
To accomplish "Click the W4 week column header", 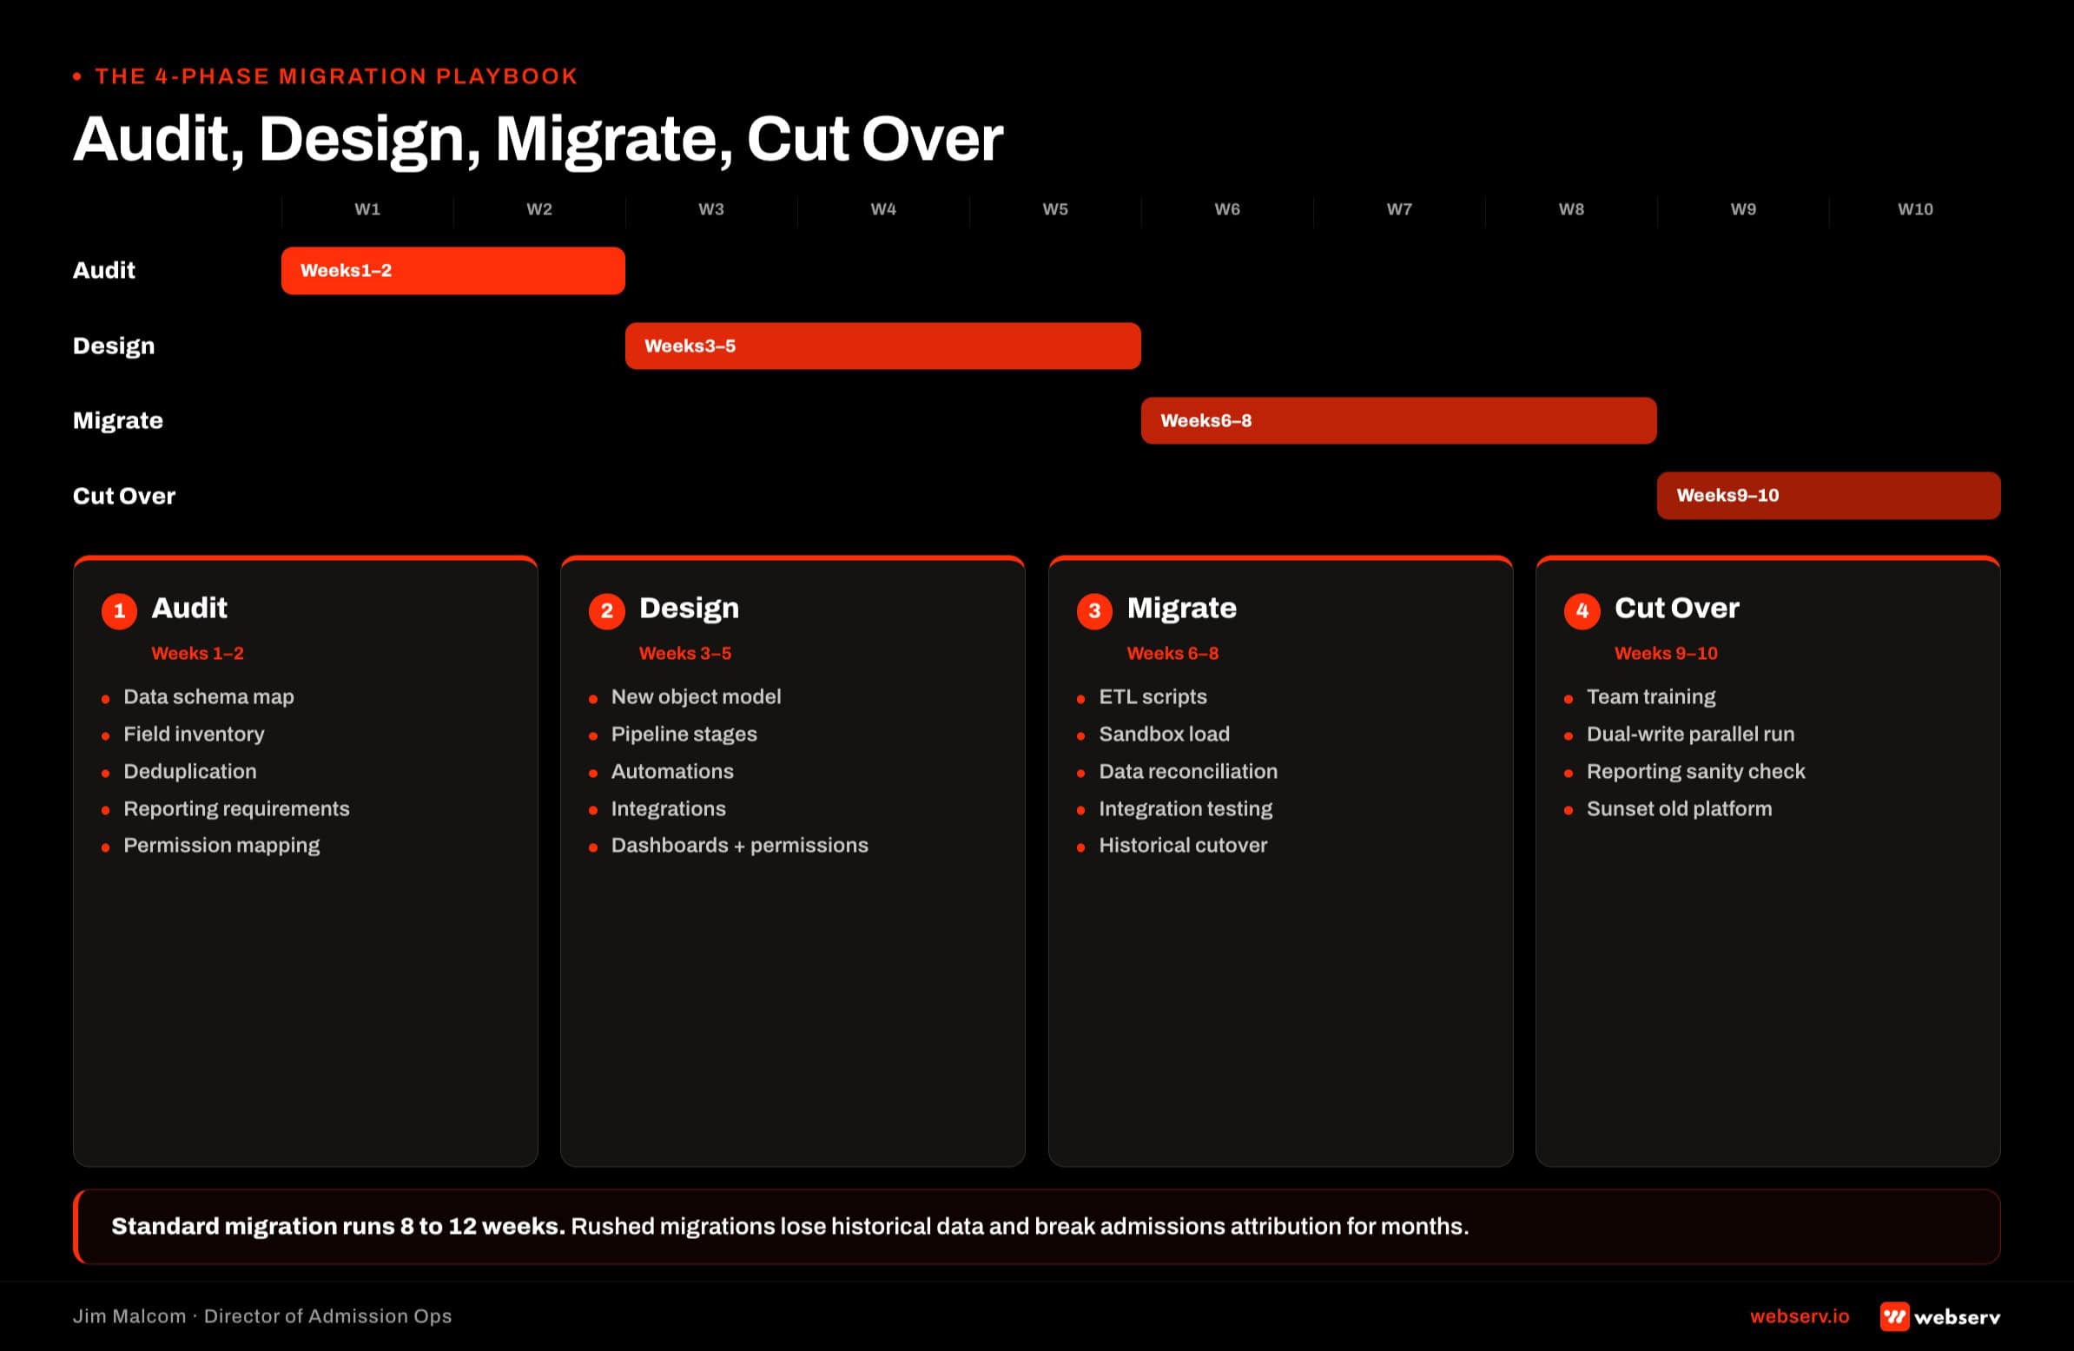I will (883, 209).
